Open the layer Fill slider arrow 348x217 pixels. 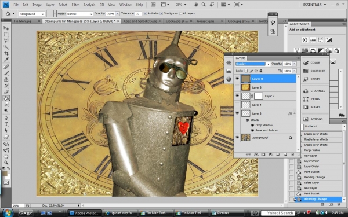point(294,71)
